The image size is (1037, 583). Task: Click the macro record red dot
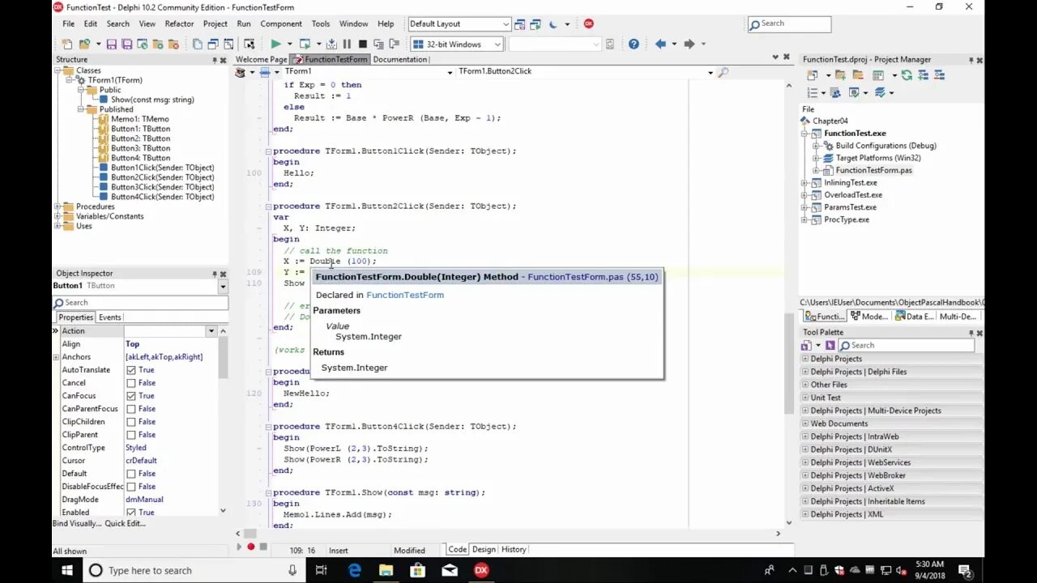point(250,547)
